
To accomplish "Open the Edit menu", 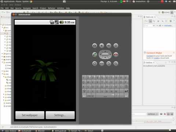I will tap(7, 8).
